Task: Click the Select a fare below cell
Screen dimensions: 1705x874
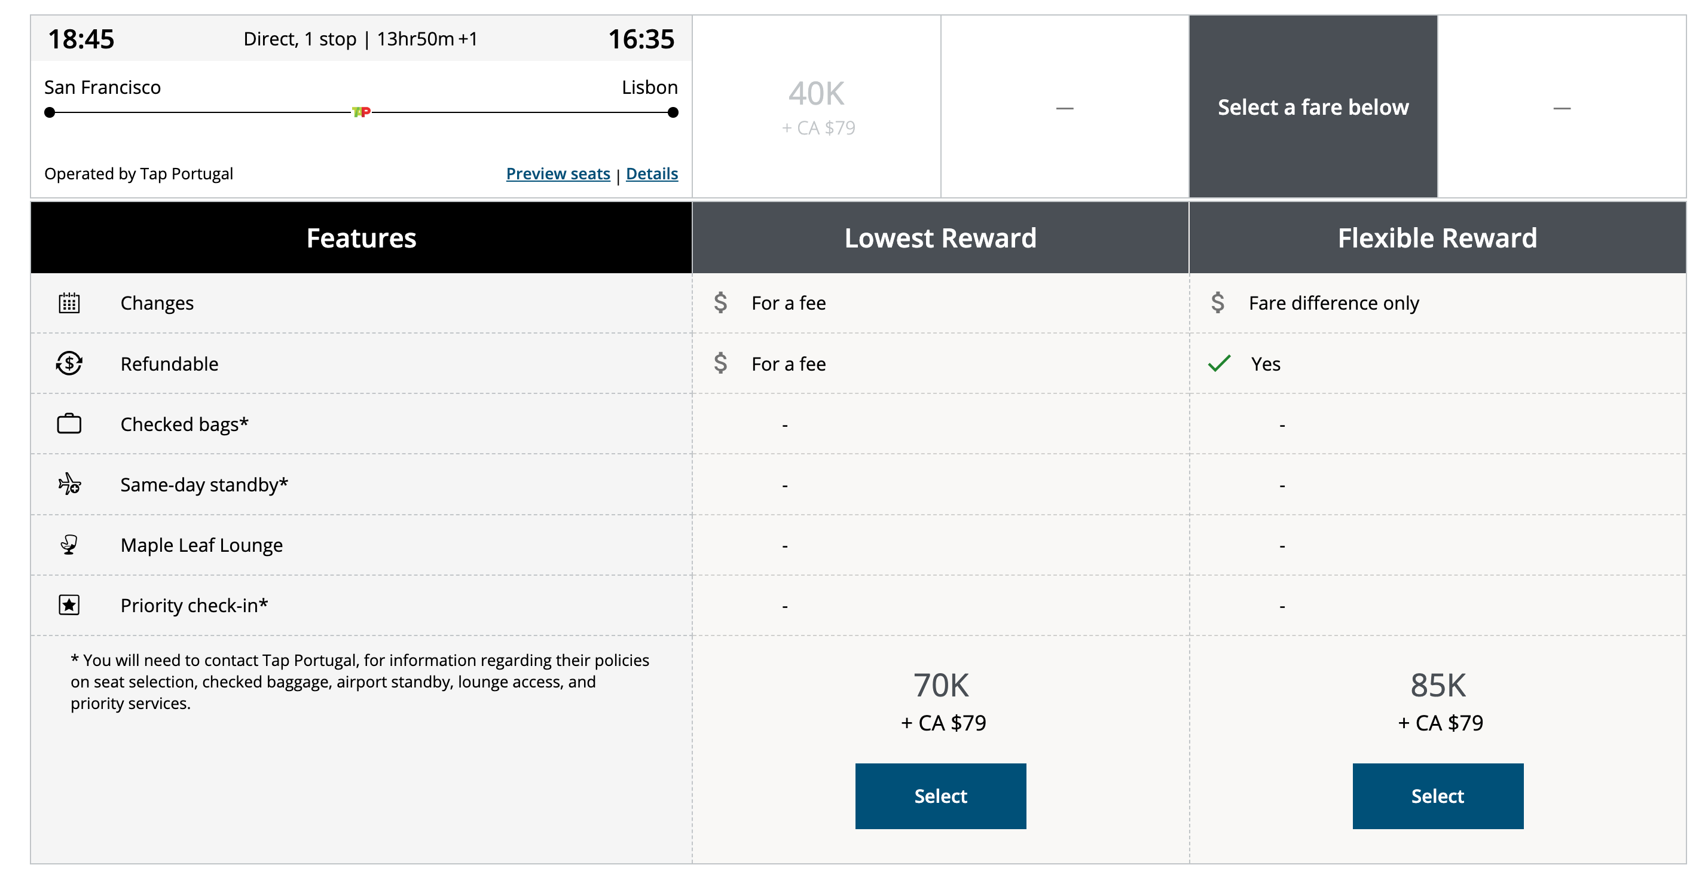Action: 1313,106
